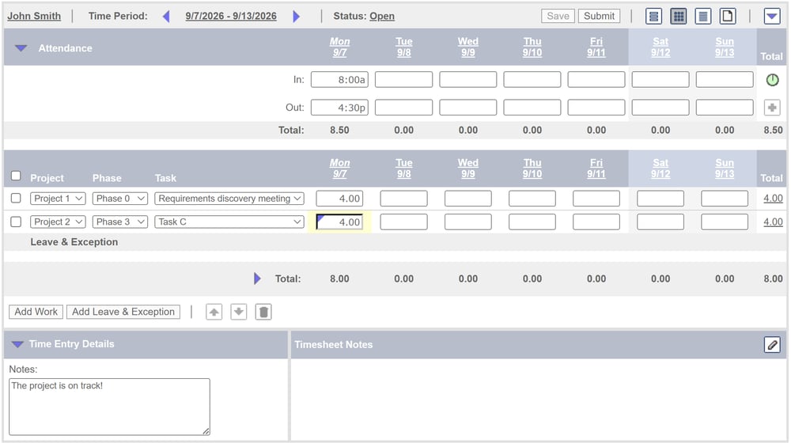Screen dimensions: 791x443
Task: Click the Save button
Action: tap(558, 16)
